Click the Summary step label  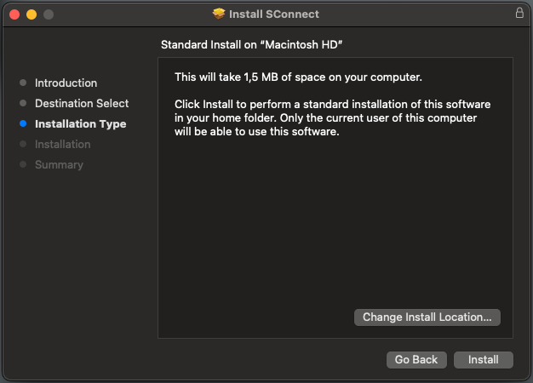tap(59, 165)
